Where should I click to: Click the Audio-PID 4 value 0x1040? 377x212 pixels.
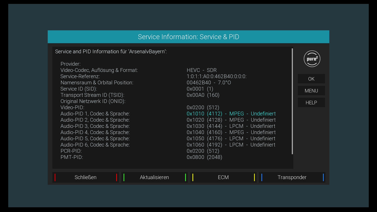231,132
